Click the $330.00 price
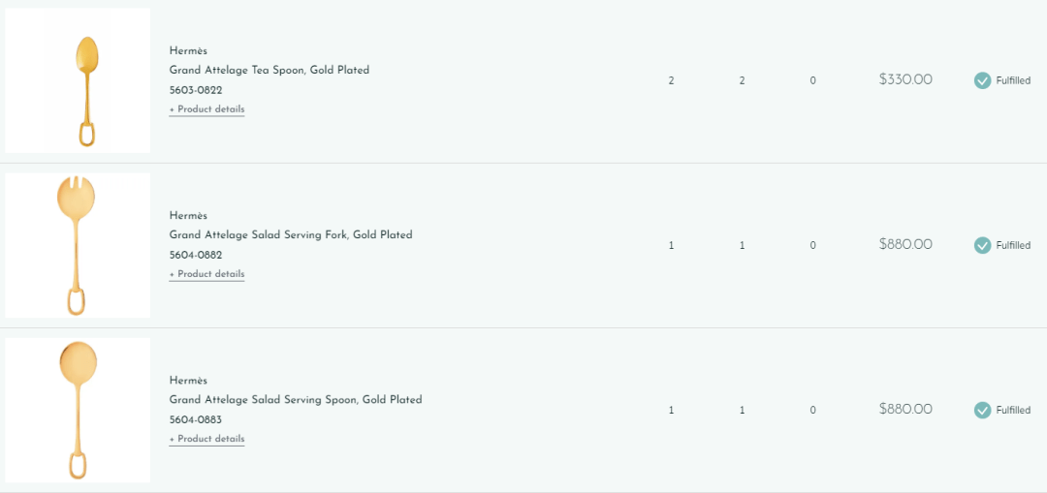This screenshot has height=493, width=1047. [x=905, y=79]
